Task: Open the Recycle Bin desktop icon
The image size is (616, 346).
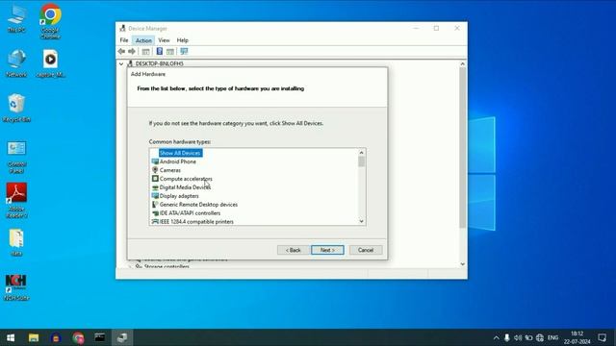Action: [x=16, y=109]
